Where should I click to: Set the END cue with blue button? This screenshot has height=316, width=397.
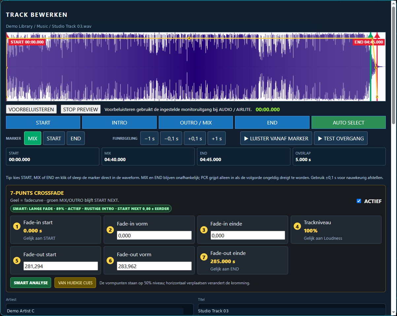[x=272, y=123]
